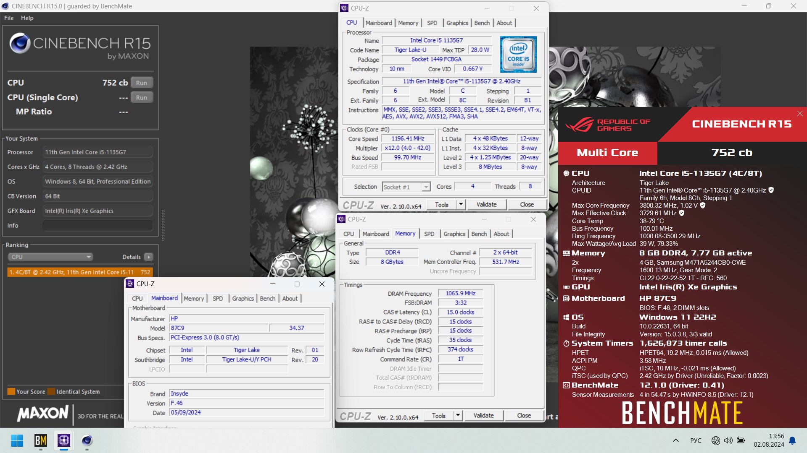This screenshot has width=807, height=453.
Task: Select Memory tab in Mainboard window
Action: (x=194, y=299)
